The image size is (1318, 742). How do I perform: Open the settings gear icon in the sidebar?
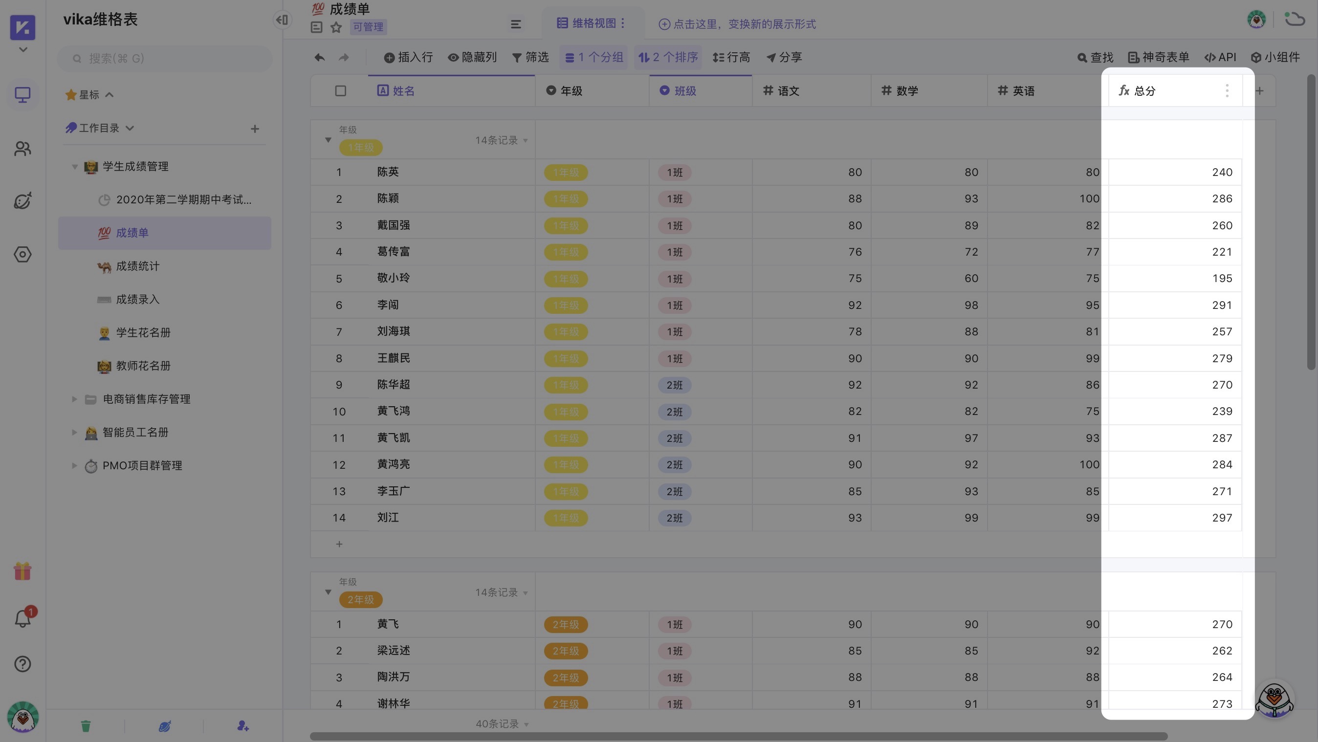(x=22, y=254)
